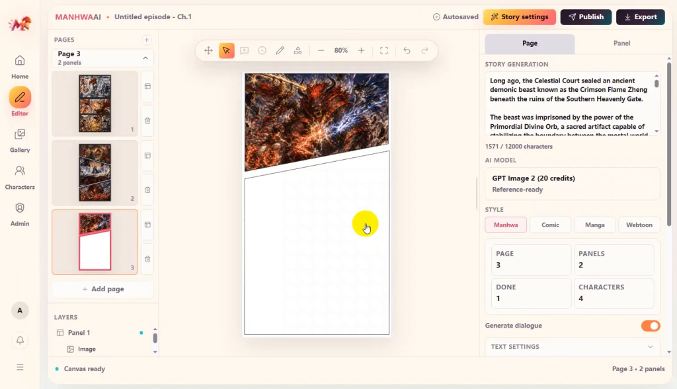Viewport: 677px width, 389px height.
Task: Select page 1 thumbnail
Action: tap(95, 104)
